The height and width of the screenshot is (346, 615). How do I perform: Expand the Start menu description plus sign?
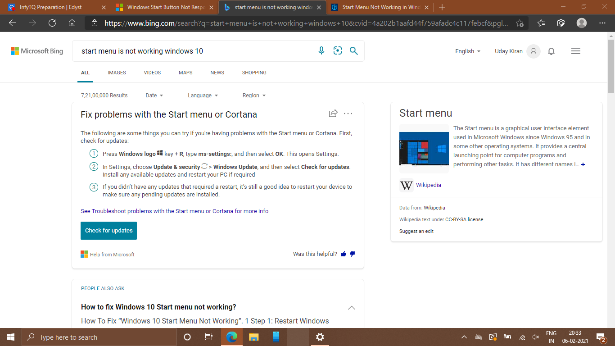(x=583, y=164)
